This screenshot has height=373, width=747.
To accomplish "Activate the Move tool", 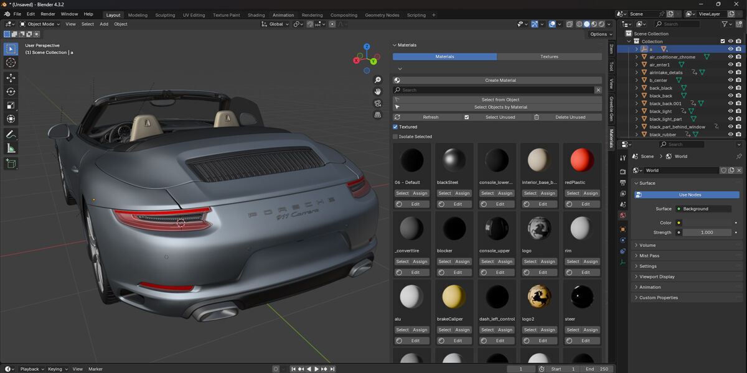I will [x=11, y=78].
